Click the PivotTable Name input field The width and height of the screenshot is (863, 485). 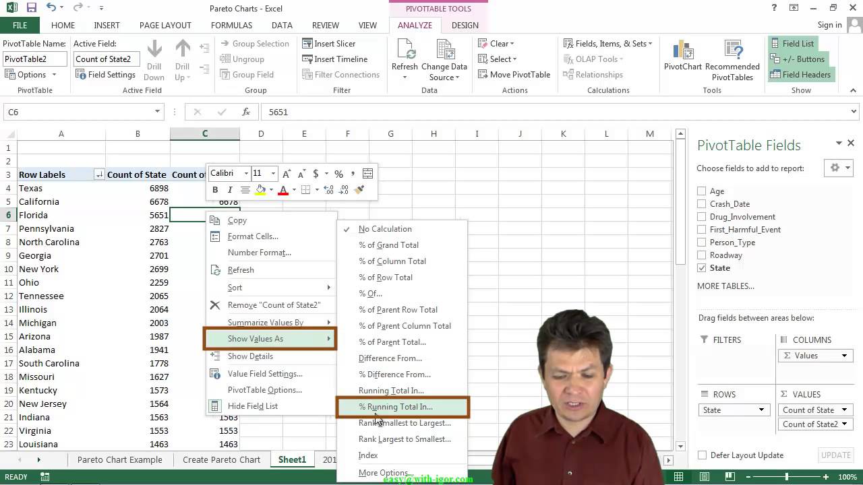coord(35,59)
